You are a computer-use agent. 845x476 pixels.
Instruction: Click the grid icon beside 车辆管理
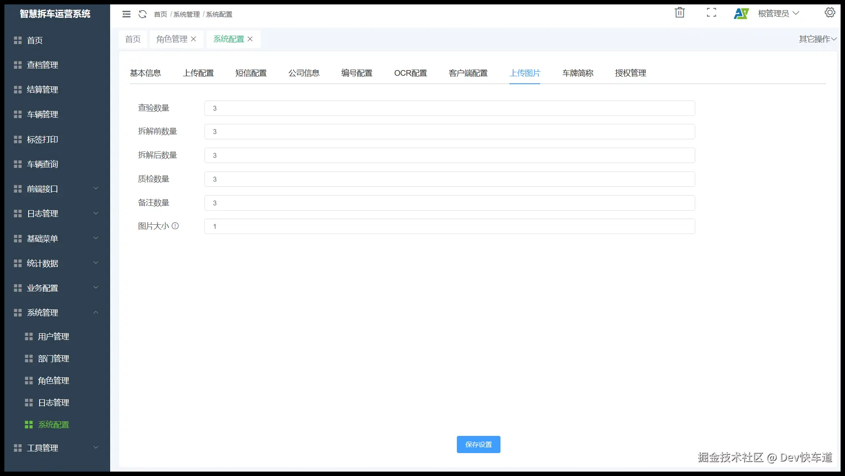tap(18, 115)
